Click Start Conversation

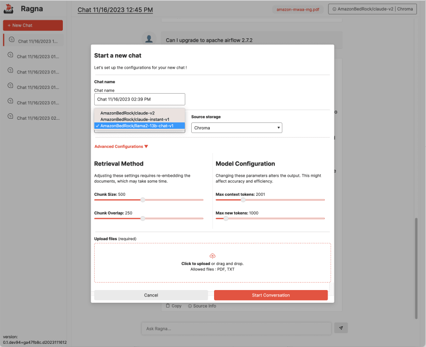[271, 295]
